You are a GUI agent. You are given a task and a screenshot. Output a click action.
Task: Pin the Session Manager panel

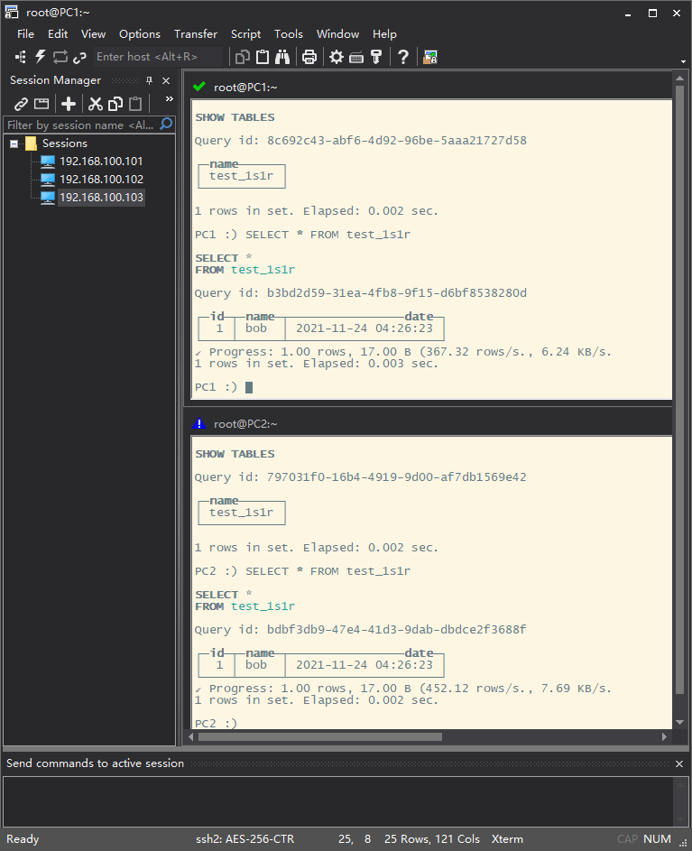coord(149,80)
